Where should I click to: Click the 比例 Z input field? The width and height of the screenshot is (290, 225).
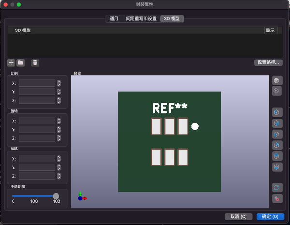[x=37, y=100]
